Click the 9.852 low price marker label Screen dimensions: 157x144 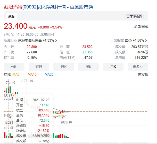pos(62,116)
